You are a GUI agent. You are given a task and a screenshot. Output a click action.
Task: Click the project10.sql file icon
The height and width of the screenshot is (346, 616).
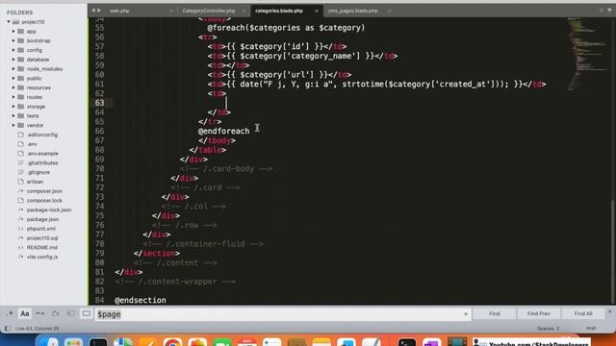point(21,238)
